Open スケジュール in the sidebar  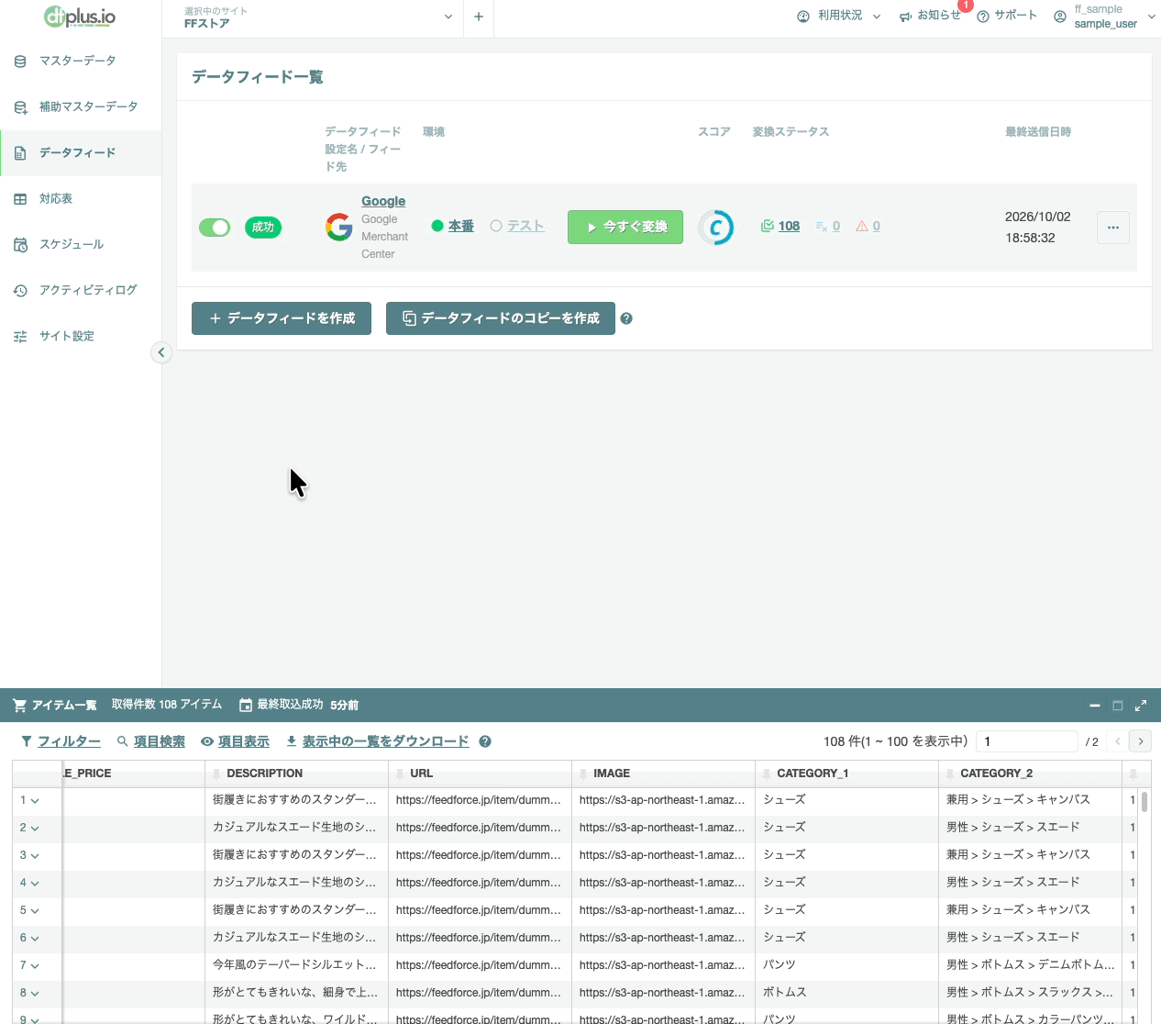tap(81, 244)
